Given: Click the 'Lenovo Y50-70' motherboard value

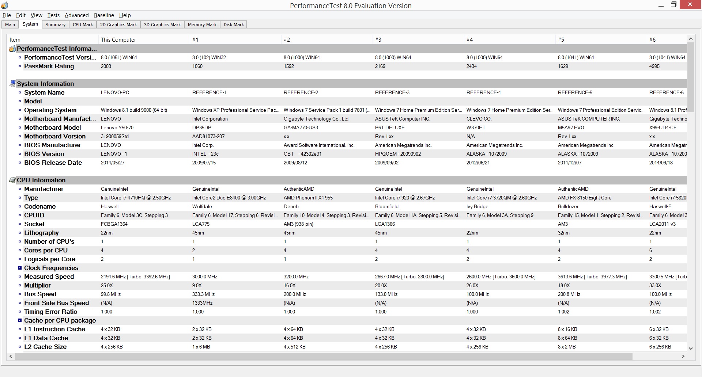Looking at the screenshot, I should (x=117, y=127).
